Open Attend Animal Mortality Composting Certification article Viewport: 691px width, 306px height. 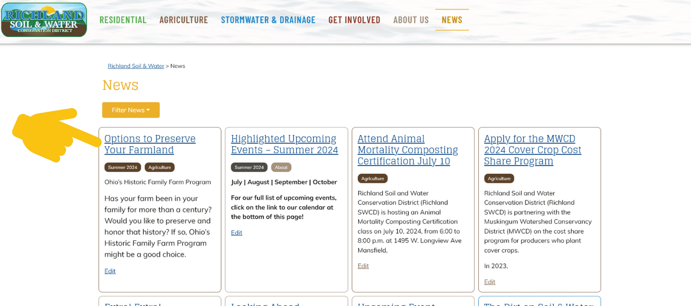tap(408, 150)
